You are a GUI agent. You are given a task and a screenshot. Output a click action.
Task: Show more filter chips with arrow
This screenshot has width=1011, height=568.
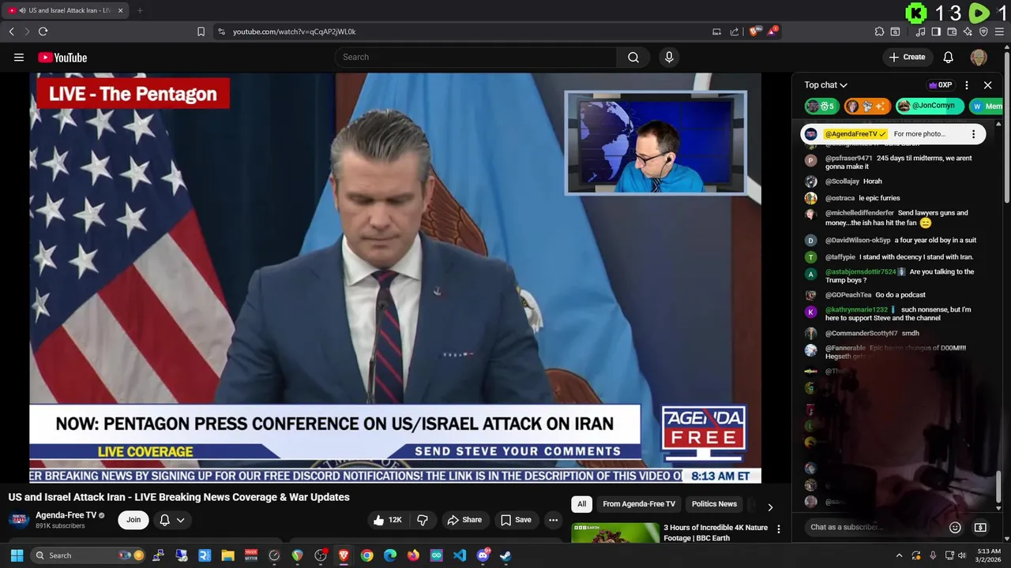[770, 506]
